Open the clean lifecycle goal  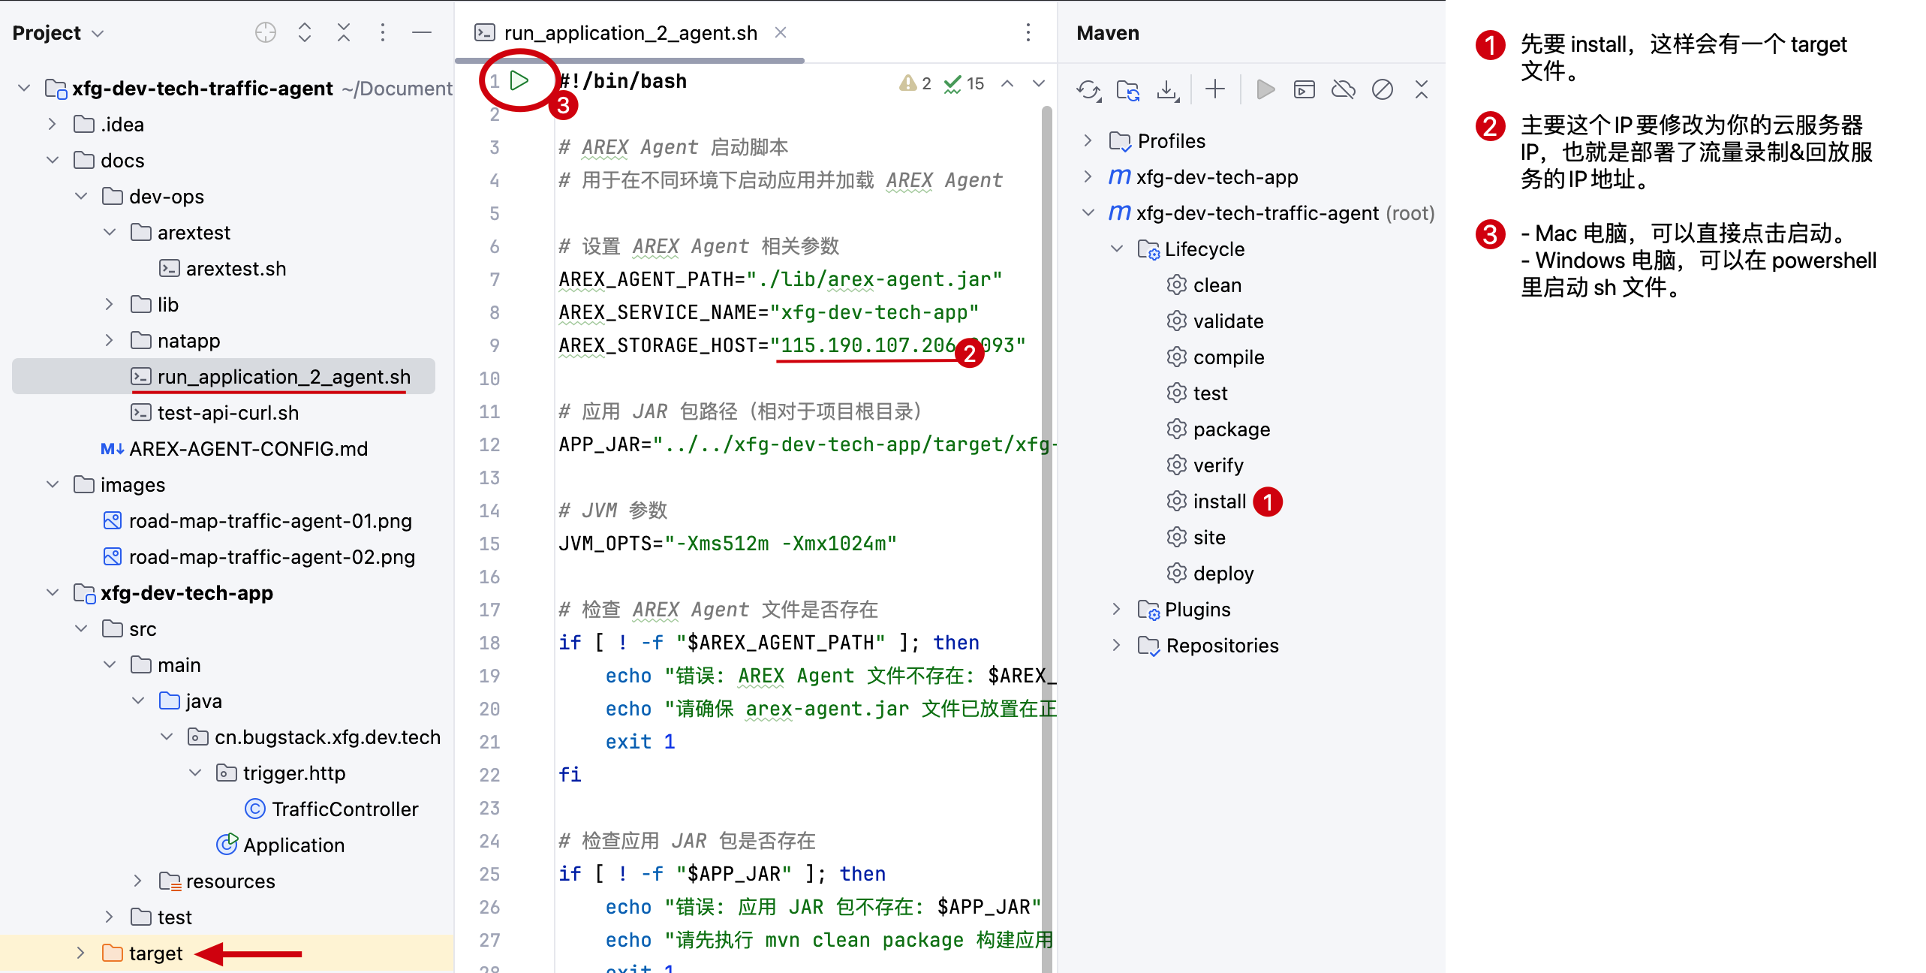[1217, 285]
